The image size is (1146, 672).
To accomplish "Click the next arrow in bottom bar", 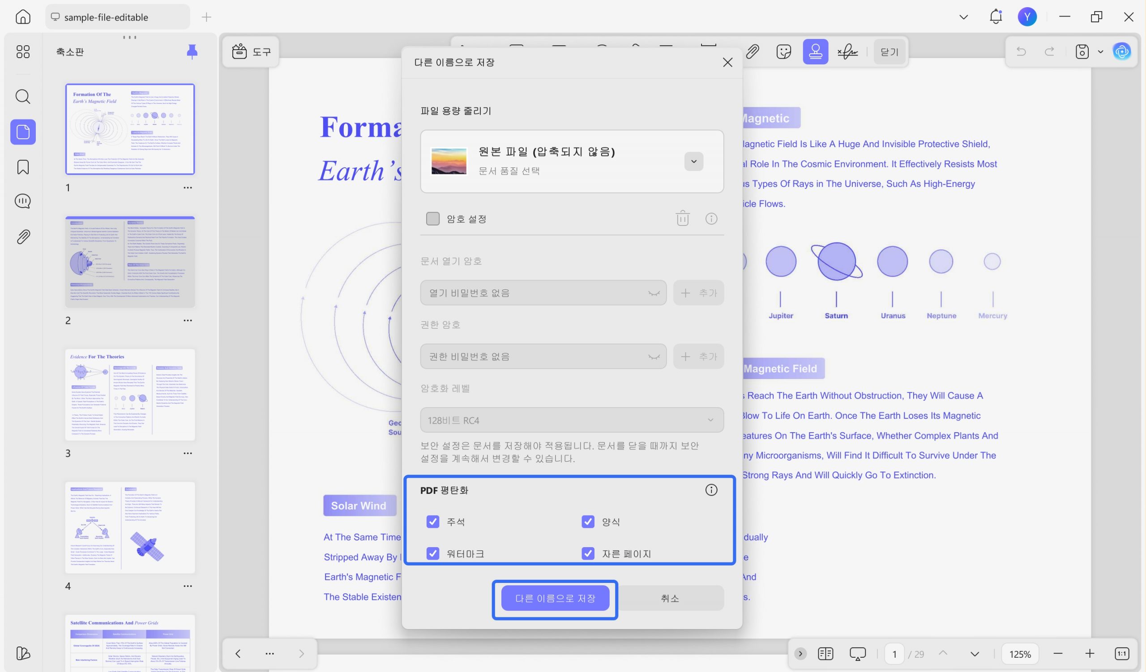I will pos(302,653).
